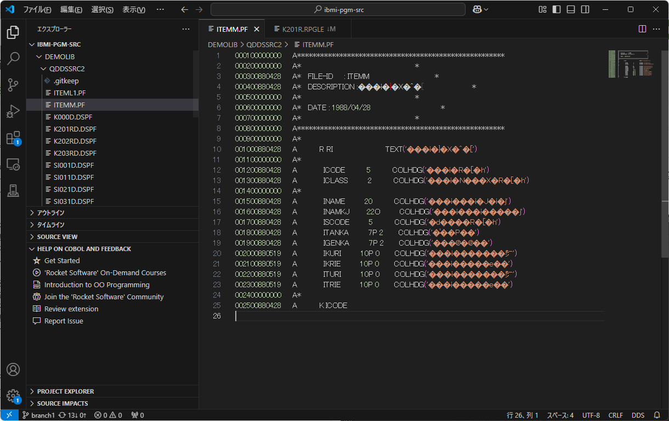Click the remote window indicator in status bar

coord(9,415)
